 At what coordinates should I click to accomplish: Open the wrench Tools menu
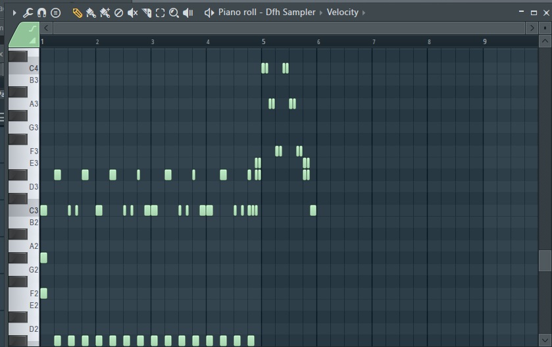28,13
